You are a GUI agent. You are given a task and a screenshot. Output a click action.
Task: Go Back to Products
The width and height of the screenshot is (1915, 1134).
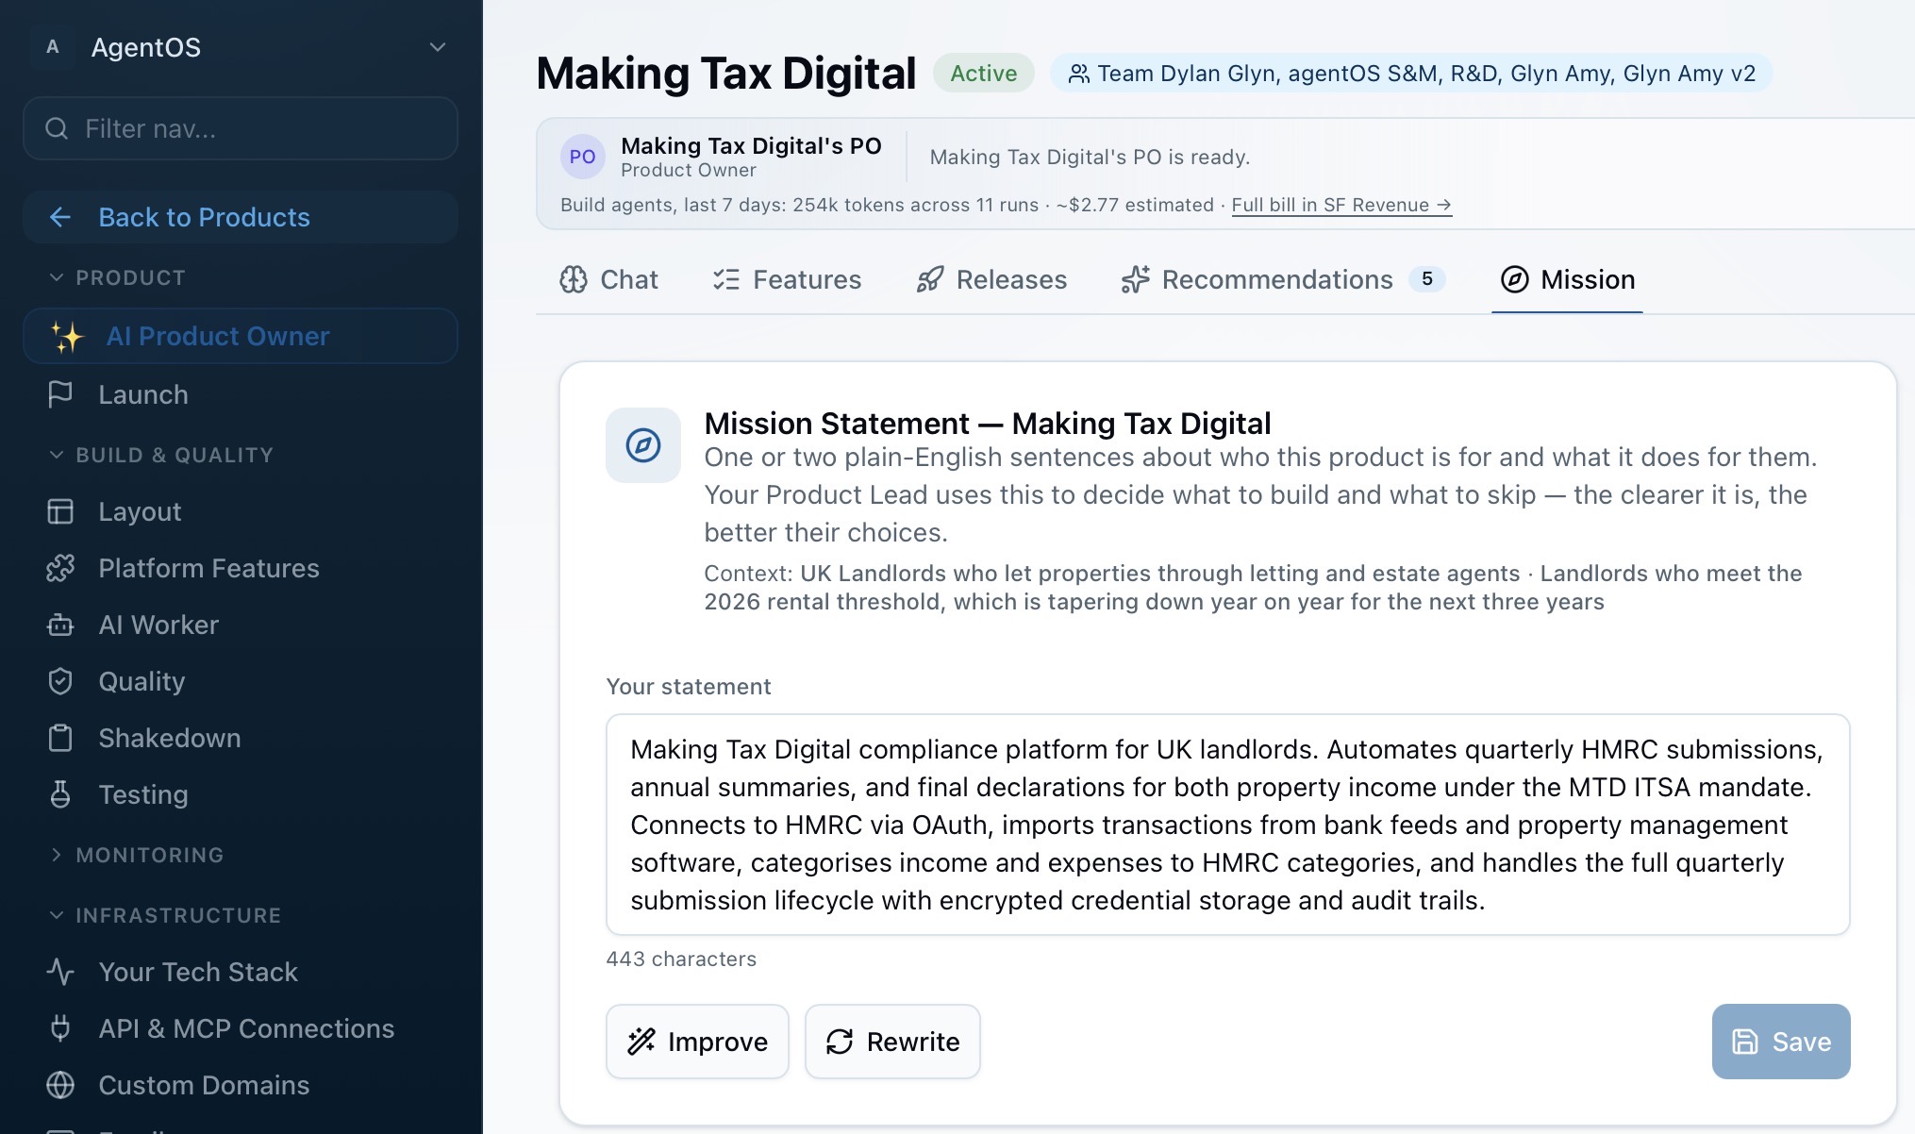tap(241, 217)
